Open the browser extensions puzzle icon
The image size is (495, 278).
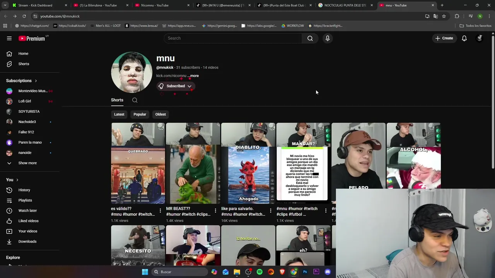tap(457, 16)
